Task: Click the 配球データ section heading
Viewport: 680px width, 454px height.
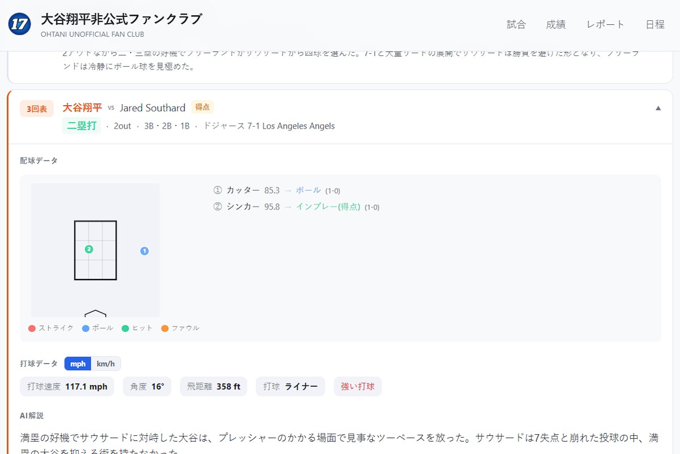Action: tap(39, 161)
